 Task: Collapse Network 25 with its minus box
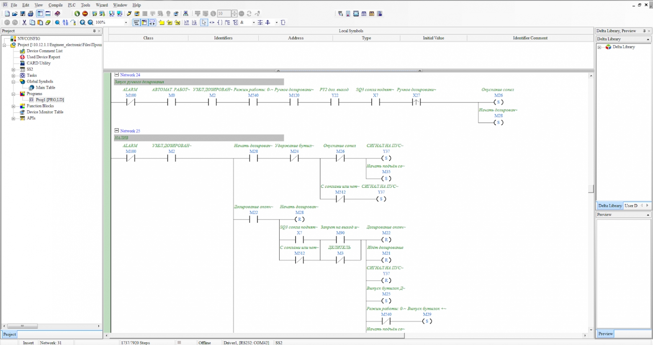117,130
